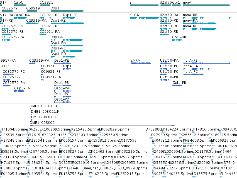The height and width of the screenshot is (178, 237).
Task: Select transcript CG32579-RC
Action: coord(8,29)
